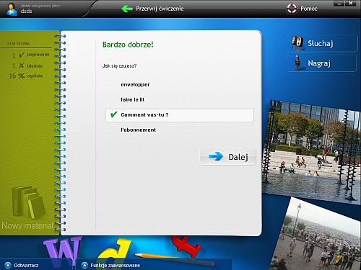Image resolution: width=361 pixels, height=270 pixels.
Task: Click the Bardzo dobrze! feedback message
Action: coord(128,45)
